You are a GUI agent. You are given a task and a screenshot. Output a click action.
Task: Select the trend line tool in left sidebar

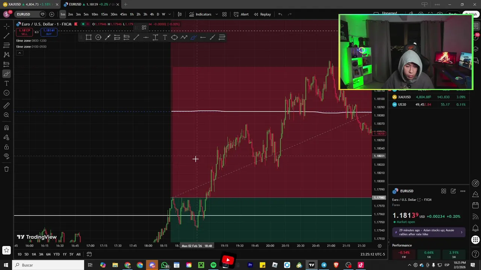pos(6,36)
